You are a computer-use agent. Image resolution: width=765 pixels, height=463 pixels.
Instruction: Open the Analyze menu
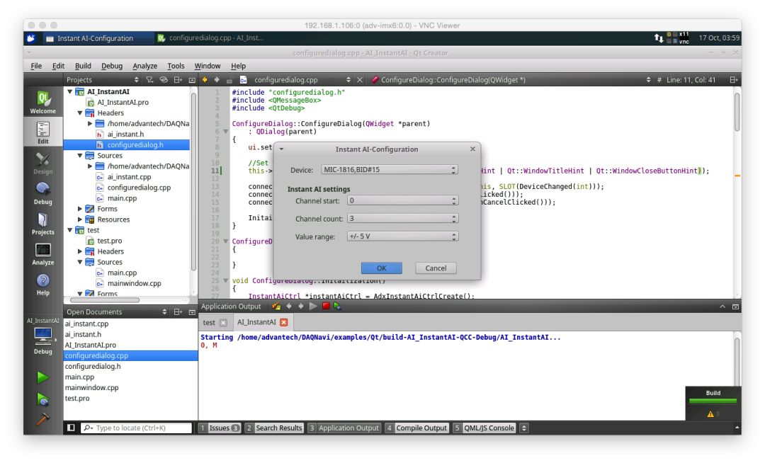[x=145, y=66]
